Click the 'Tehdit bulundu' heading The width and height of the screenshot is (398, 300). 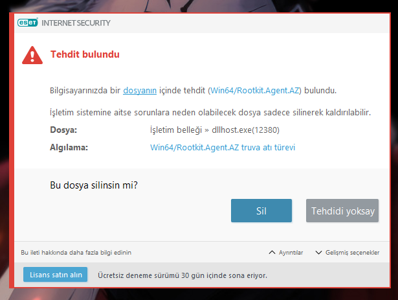coord(85,54)
